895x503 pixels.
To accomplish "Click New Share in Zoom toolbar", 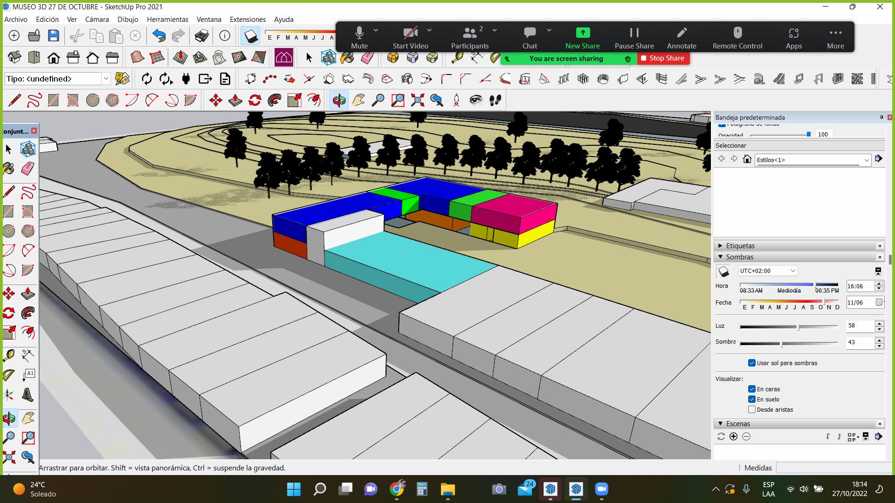I will click(x=582, y=37).
